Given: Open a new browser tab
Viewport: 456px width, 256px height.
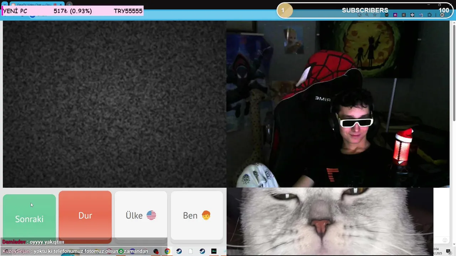Looking at the screenshot, I should pos(69,5).
